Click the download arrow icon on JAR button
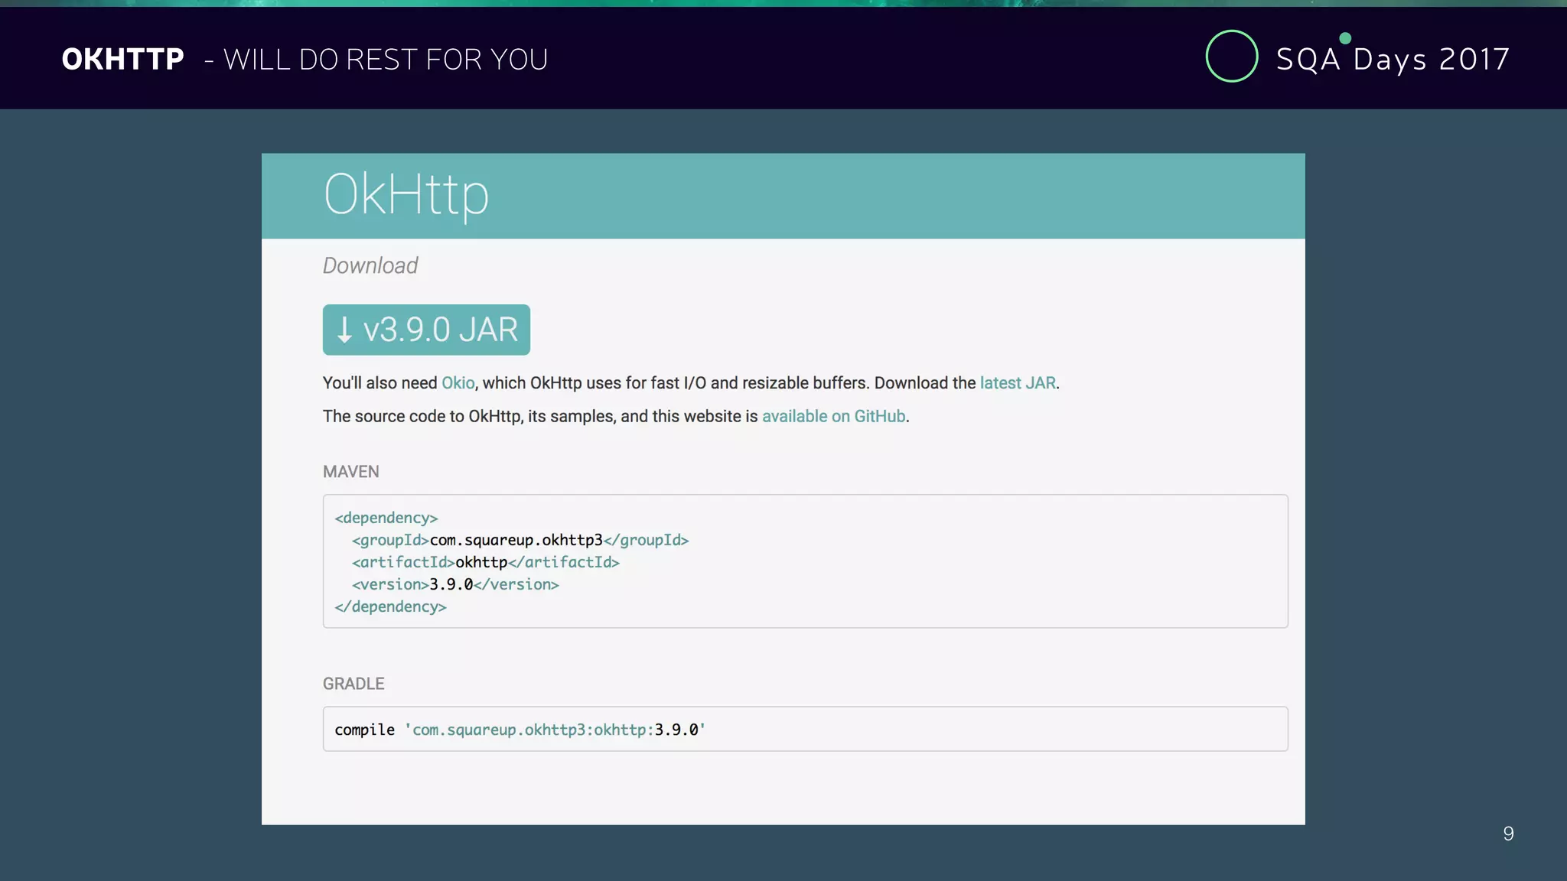Viewport: 1567px width, 881px height. tap(345, 330)
